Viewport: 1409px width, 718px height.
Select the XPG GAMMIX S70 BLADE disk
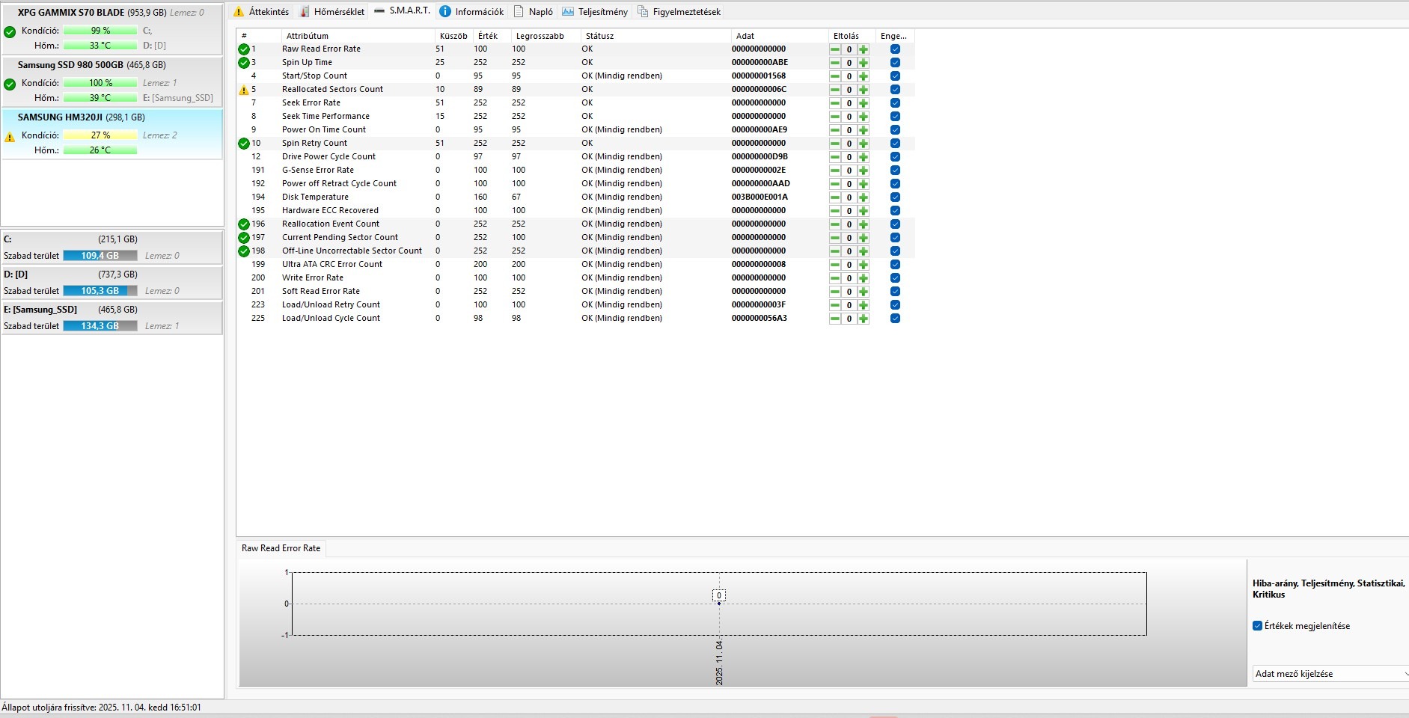point(112,28)
